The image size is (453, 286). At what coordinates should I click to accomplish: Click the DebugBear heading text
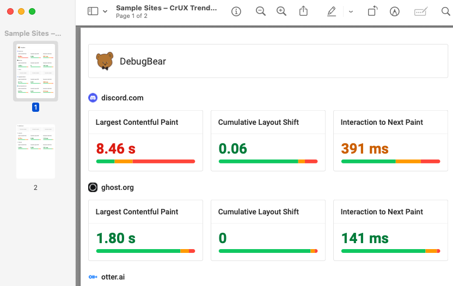coord(143,61)
